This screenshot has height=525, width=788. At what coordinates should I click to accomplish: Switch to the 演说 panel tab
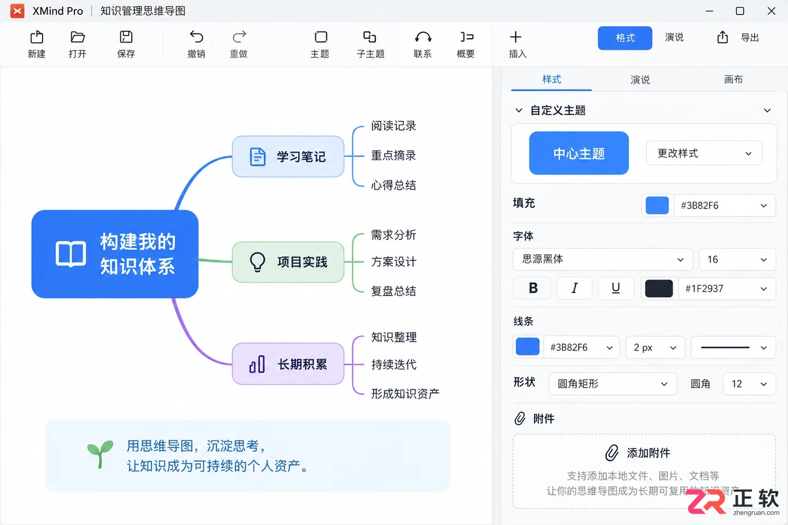(640, 80)
